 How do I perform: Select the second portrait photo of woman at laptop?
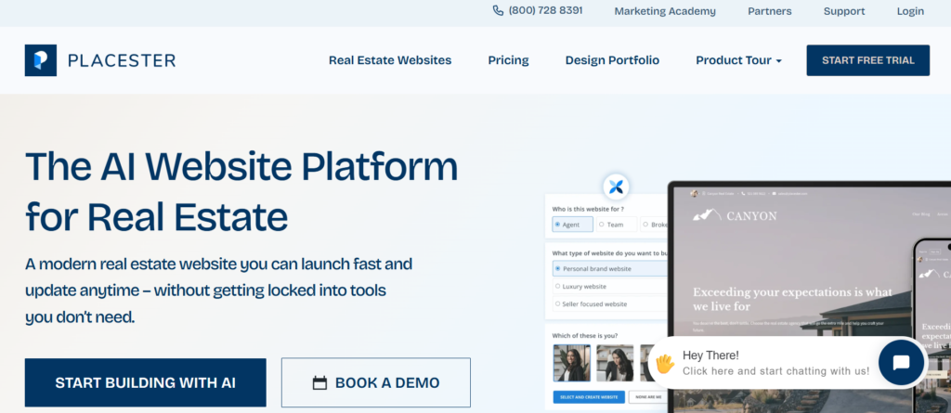click(x=615, y=363)
